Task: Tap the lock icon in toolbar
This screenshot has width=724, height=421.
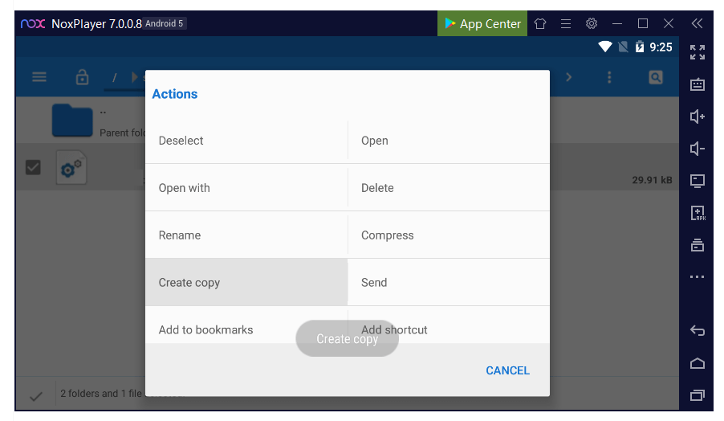Action: (x=82, y=77)
